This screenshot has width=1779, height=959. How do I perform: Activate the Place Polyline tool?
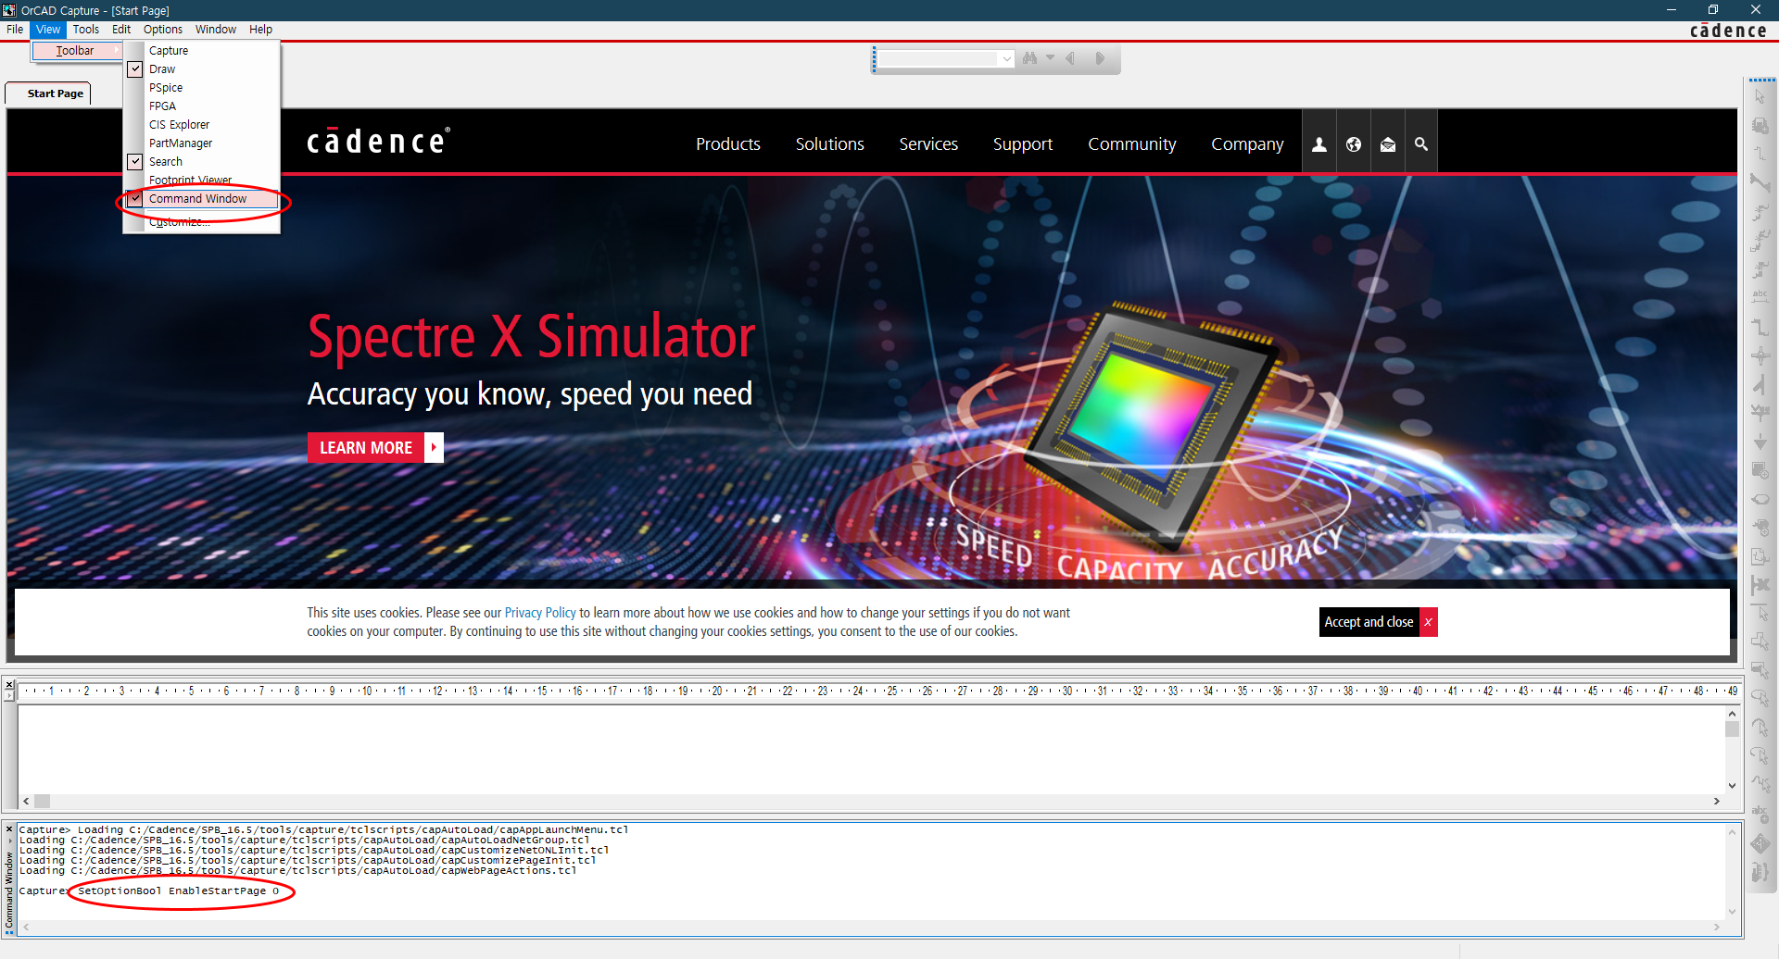(x=1760, y=641)
